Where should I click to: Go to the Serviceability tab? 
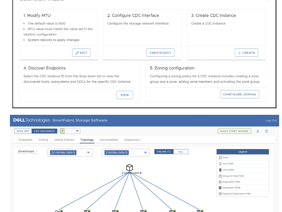tap(109, 140)
